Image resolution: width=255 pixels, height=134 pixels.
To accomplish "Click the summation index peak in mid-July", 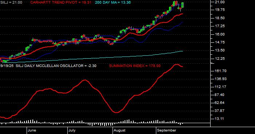I will 85,80.
